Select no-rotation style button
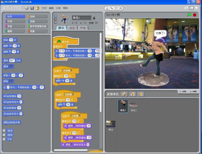The image size is (202, 154). [56, 22]
